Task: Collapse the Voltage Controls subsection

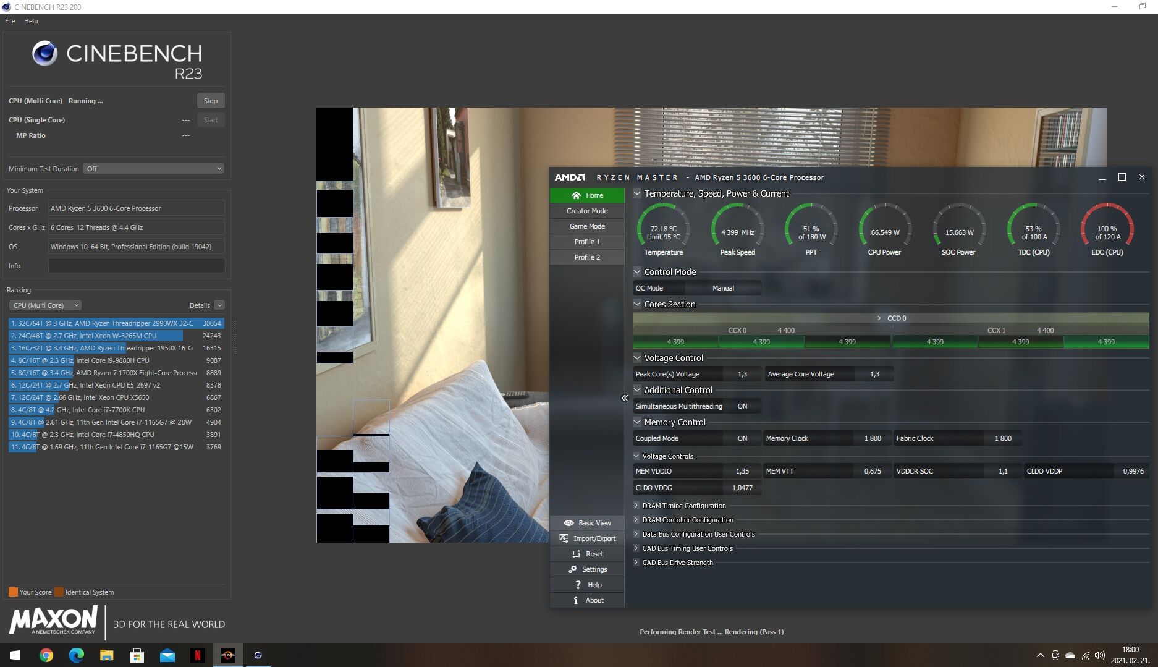Action: [x=636, y=456]
